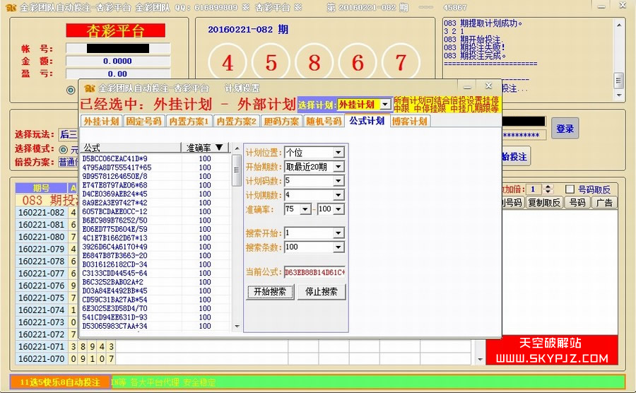This screenshot has height=393, width=636.
Task: Click the log panel scrollbar down arrow
Action: coord(619,95)
